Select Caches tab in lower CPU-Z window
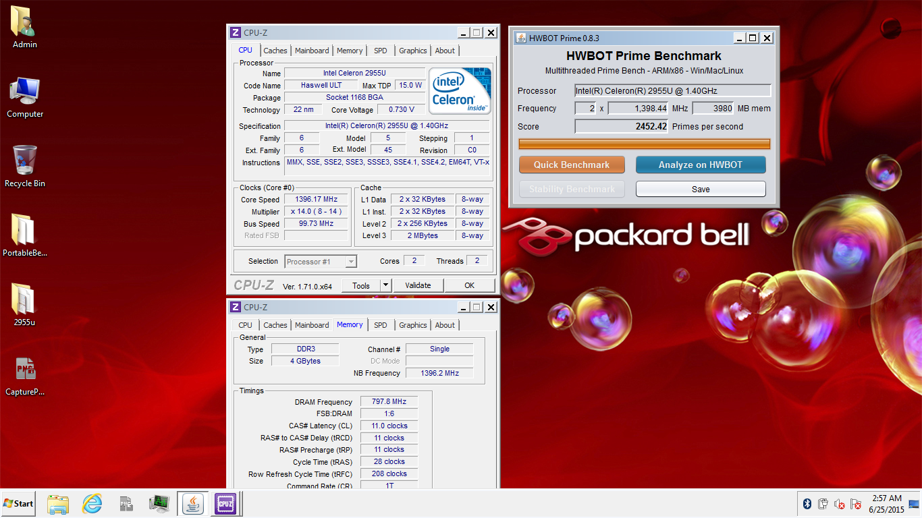 (x=275, y=325)
